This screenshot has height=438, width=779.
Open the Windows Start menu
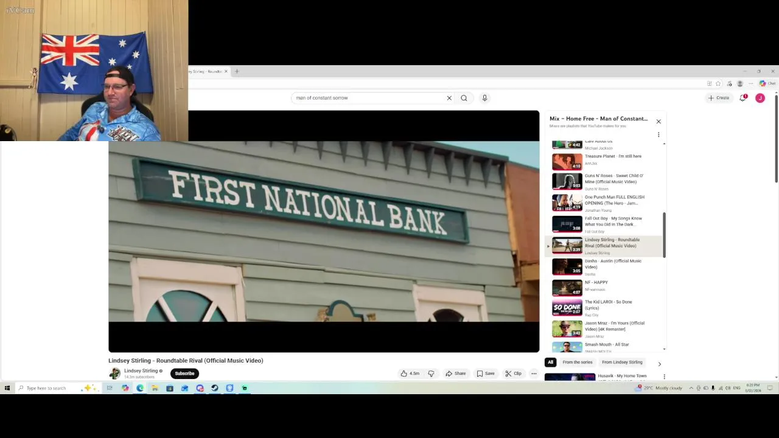pos(7,388)
